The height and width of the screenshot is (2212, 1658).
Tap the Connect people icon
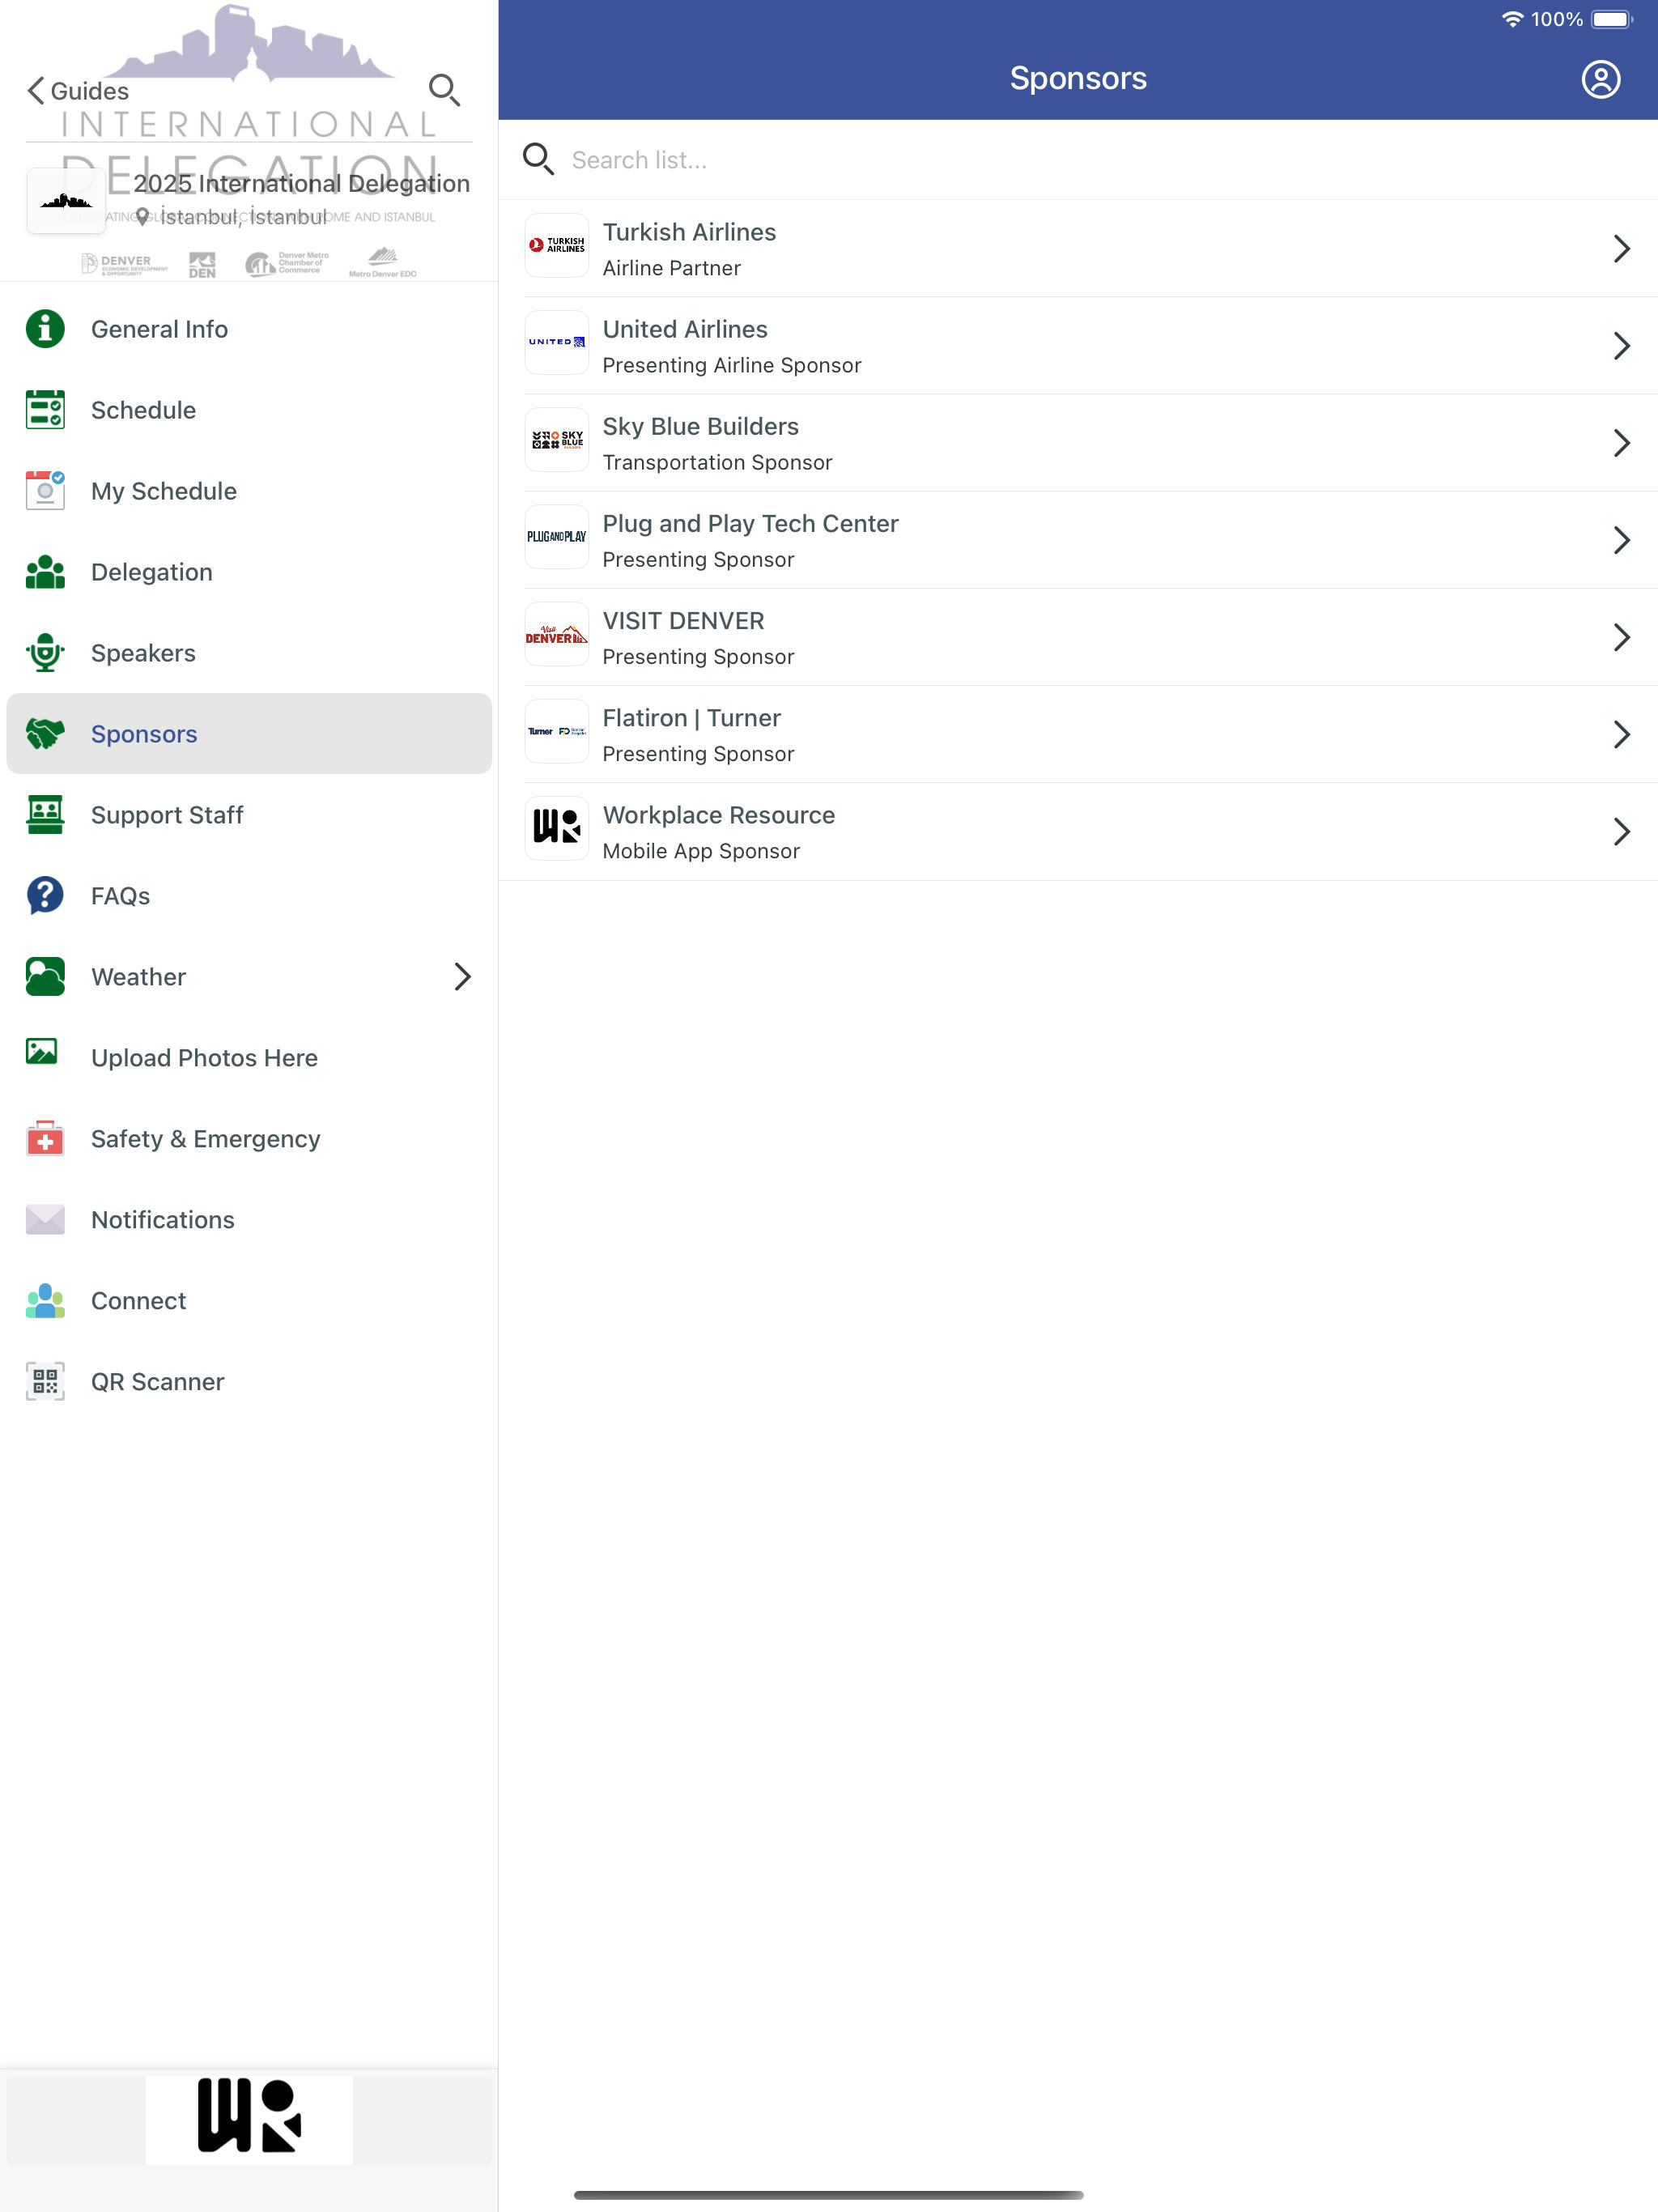click(45, 1301)
